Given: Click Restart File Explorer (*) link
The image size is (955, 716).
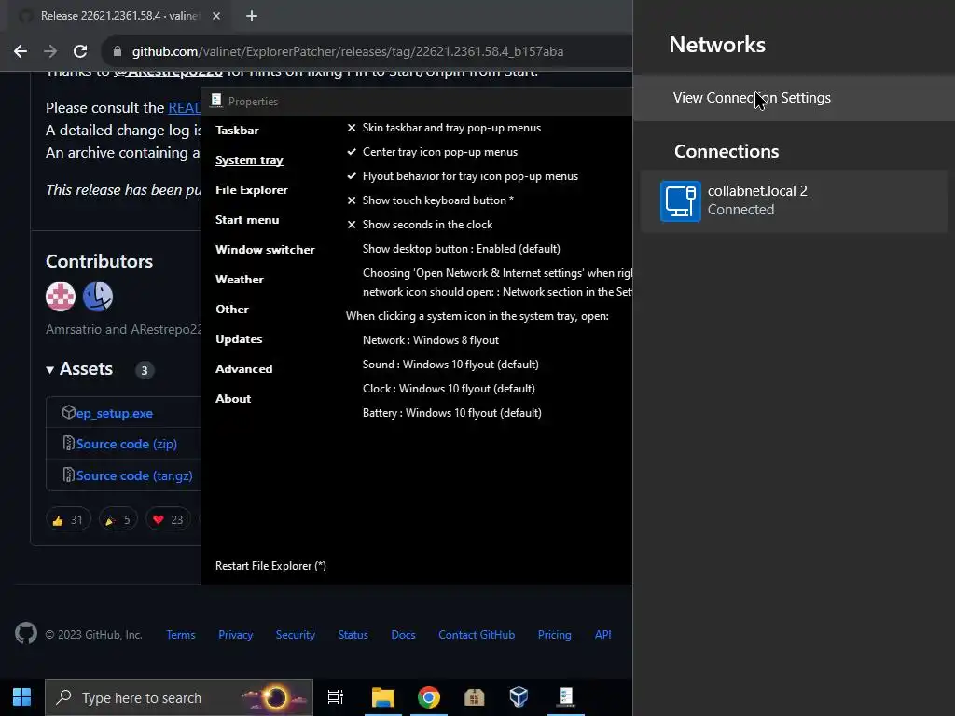Looking at the screenshot, I should tap(271, 566).
